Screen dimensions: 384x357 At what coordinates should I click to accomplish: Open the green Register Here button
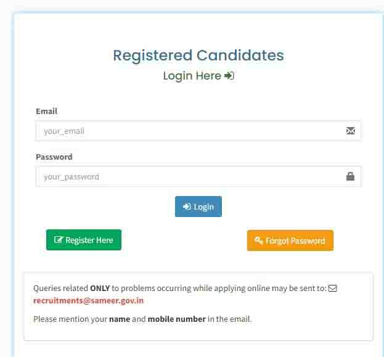pos(84,240)
